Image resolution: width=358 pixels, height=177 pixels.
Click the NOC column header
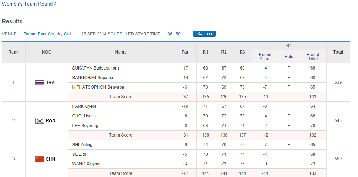[46, 52]
